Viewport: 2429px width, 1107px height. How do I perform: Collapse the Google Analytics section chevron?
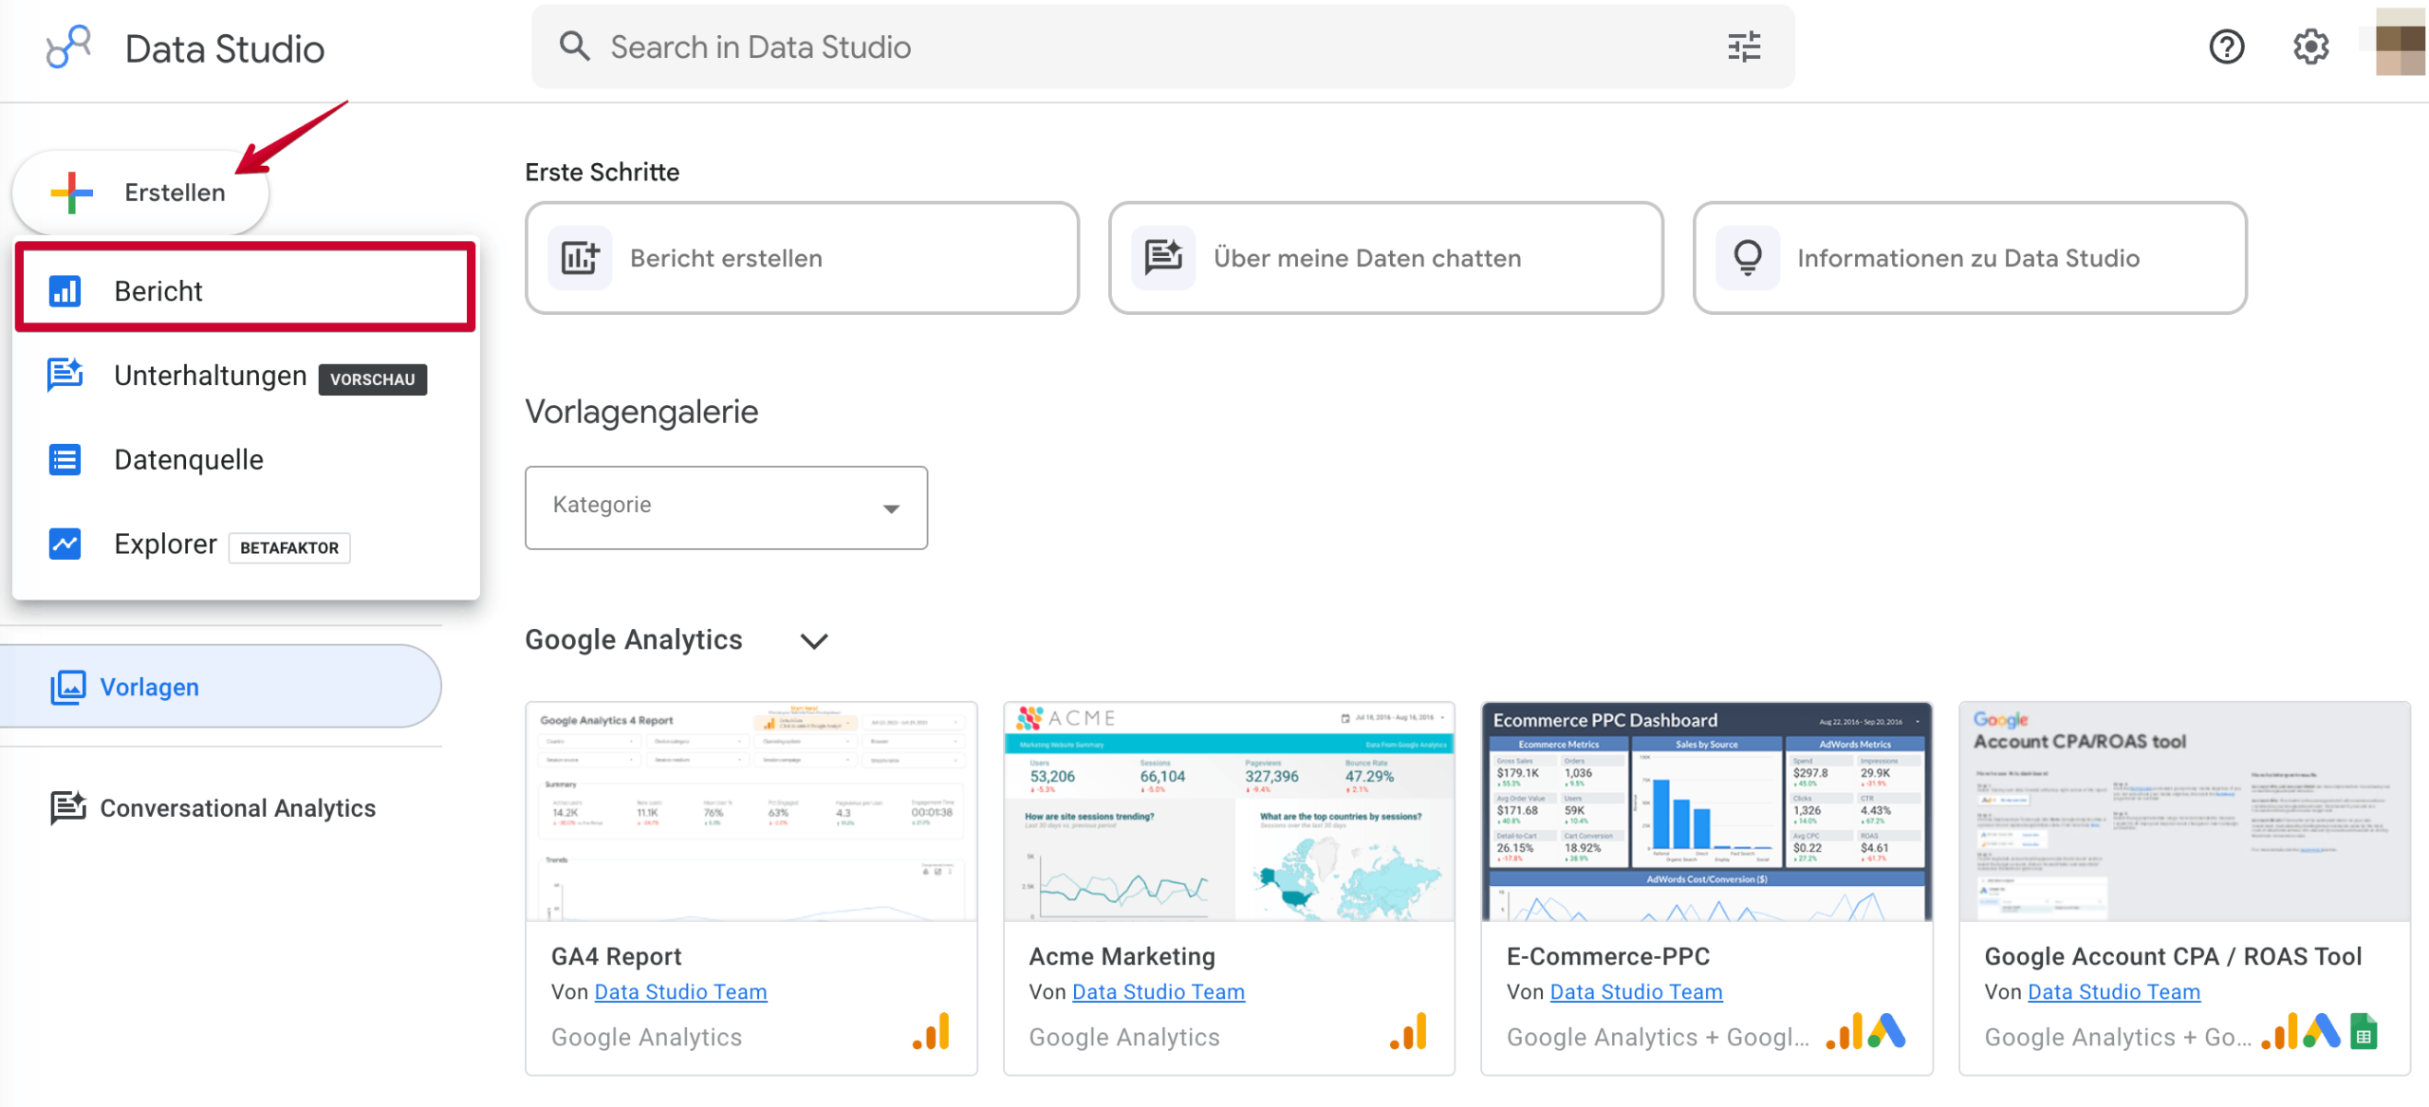(814, 641)
